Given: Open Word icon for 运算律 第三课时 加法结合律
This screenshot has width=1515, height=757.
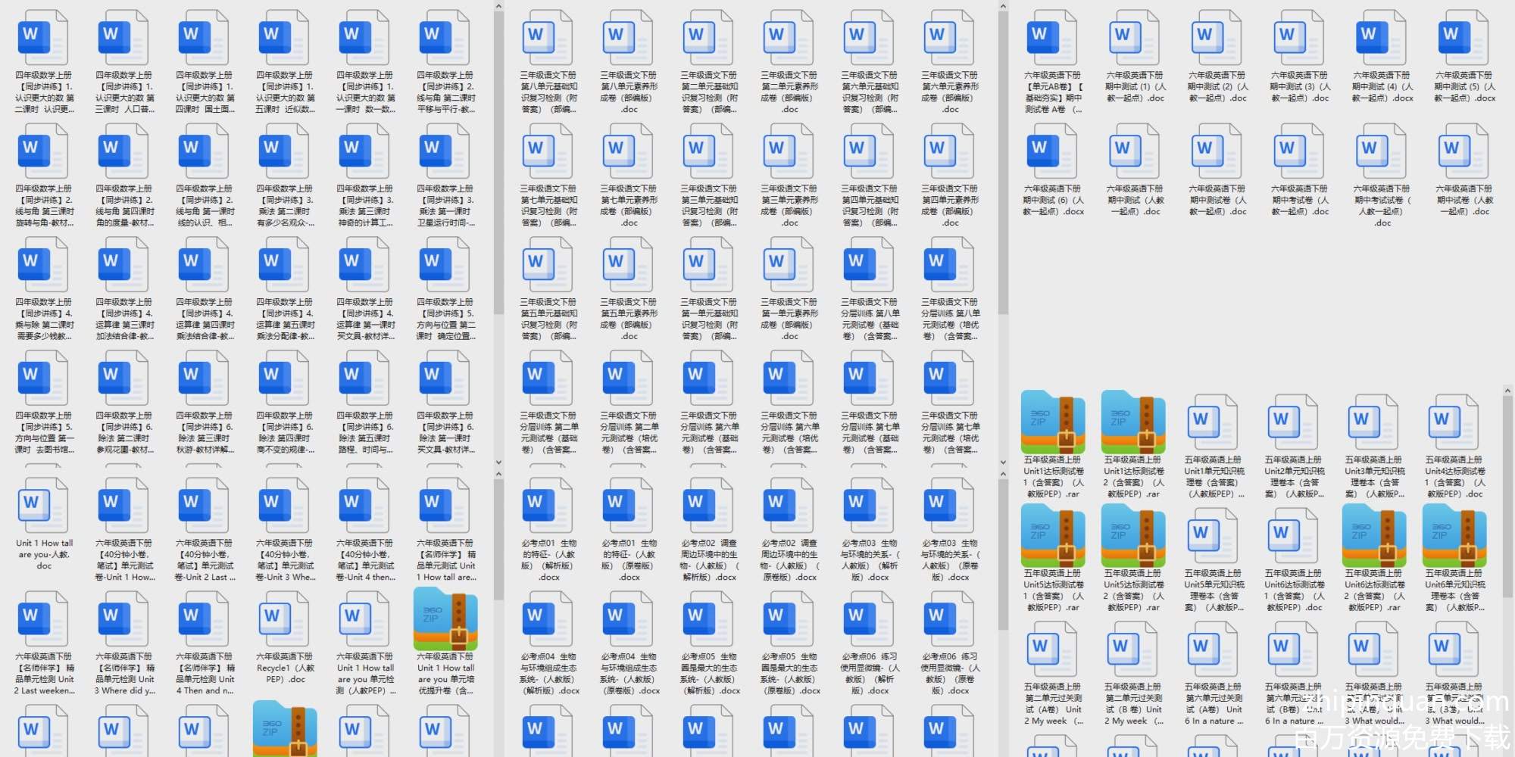Looking at the screenshot, I should [x=124, y=265].
